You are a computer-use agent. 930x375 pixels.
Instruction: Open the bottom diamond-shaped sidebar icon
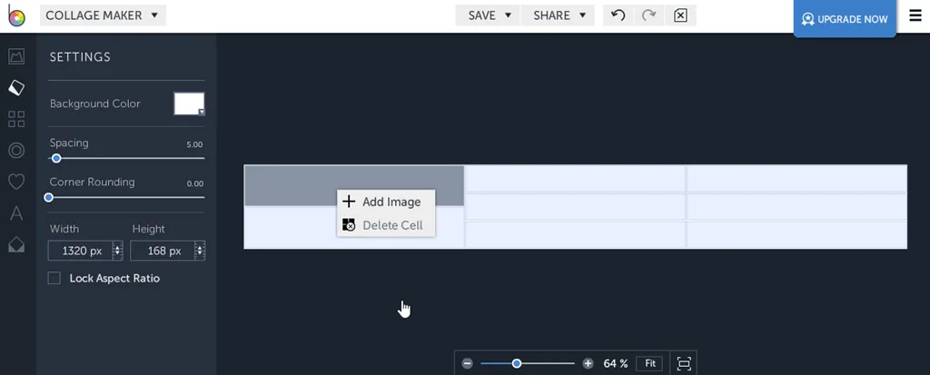(x=16, y=244)
